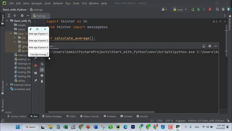Click Expand All icon in Project panel
Image resolution: width=232 pixels, height=131 pixels.
coord(9,15)
